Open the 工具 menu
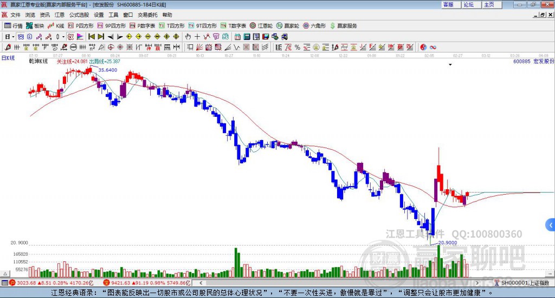This screenshot has width=555, height=298. [x=113, y=15]
